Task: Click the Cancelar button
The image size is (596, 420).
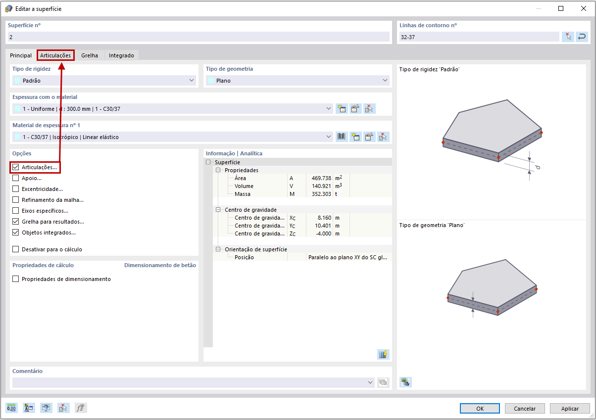Action: tap(525, 409)
